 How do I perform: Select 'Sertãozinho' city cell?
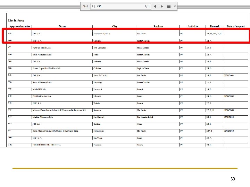99,131
